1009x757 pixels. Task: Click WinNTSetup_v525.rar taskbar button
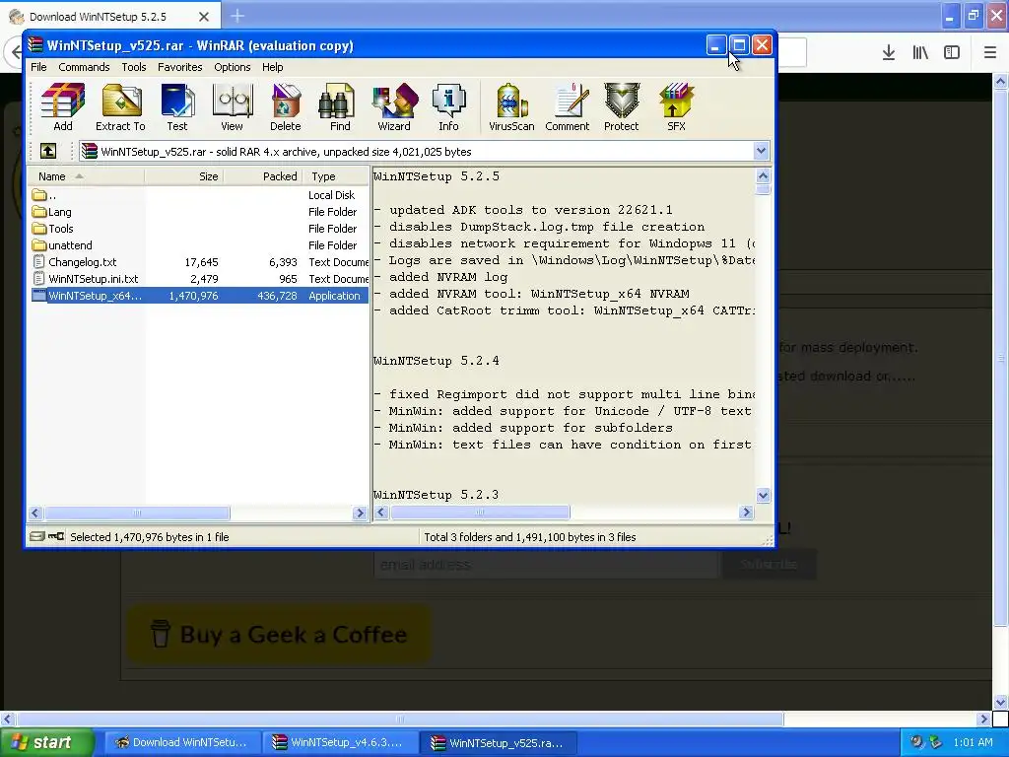499,743
